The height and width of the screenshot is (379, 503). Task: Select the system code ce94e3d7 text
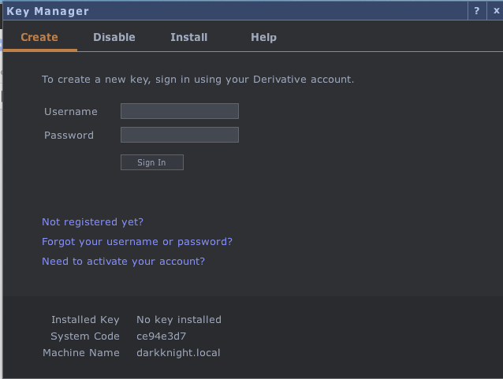pyautogui.click(x=162, y=336)
